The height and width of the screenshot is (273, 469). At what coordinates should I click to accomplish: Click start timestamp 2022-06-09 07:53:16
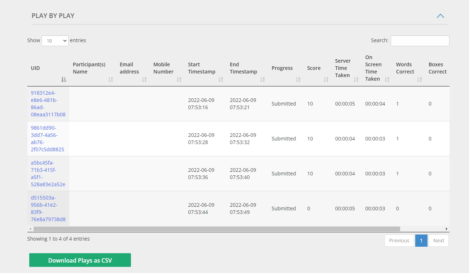pyautogui.click(x=201, y=104)
